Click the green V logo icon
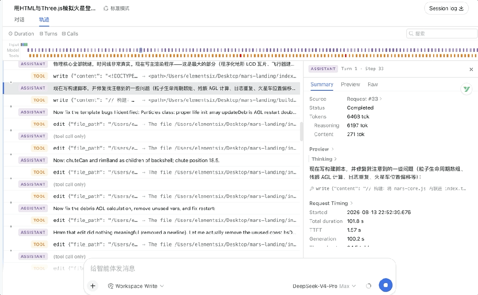 [466, 89]
